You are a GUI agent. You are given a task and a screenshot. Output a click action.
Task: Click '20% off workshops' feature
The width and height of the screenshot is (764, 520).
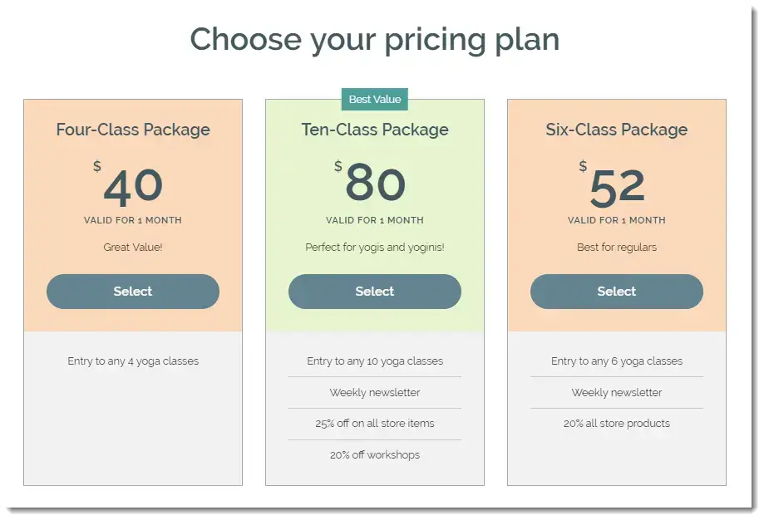point(375,454)
